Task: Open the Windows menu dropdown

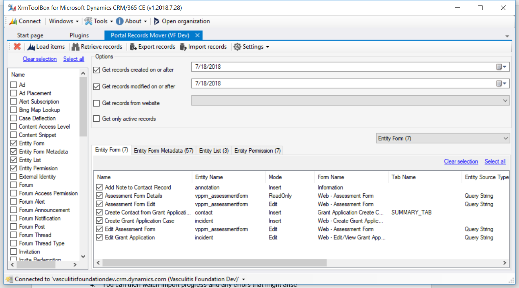Action: pyautogui.click(x=64, y=21)
